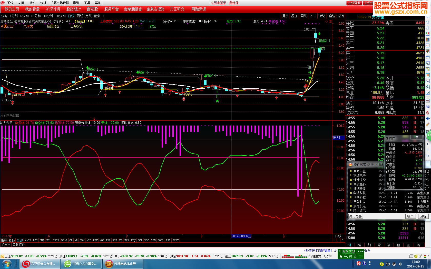Open the Windows Start button
The height and width of the screenshot is (269, 431).
[x=7, y=264]
